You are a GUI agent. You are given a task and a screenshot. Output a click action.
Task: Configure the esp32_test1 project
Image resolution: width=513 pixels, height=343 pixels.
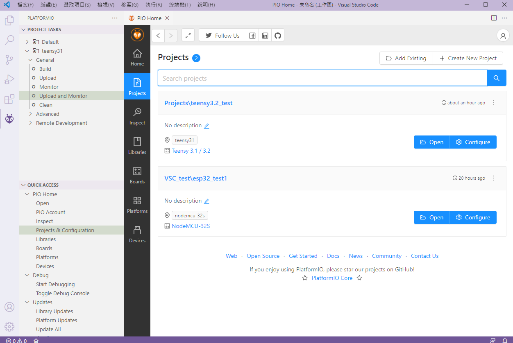(x=473, y=217)
